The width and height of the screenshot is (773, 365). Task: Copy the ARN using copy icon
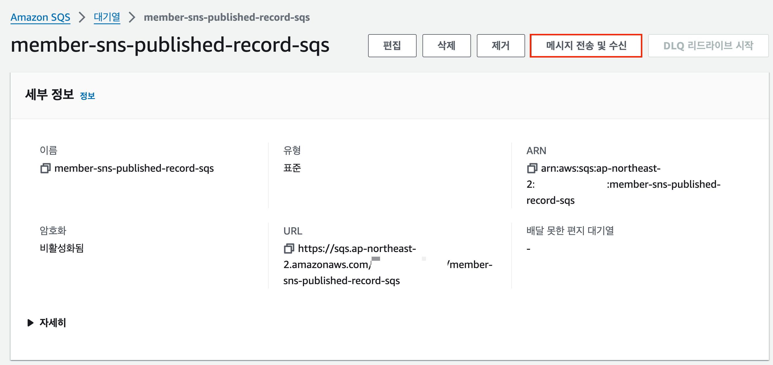[532, 168]
